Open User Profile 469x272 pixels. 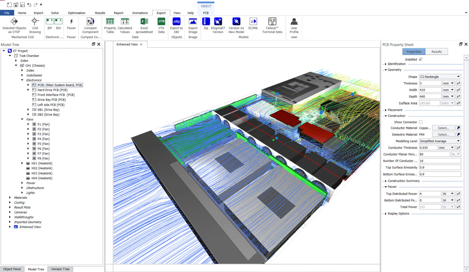coord(294,22)
